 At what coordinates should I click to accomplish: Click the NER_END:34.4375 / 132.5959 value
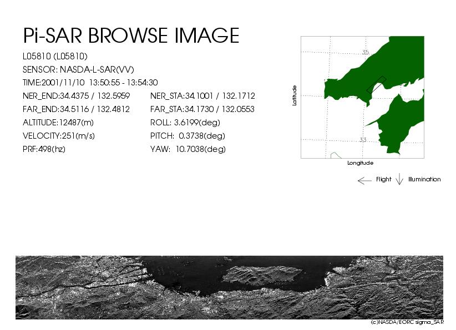click(76, 96)
